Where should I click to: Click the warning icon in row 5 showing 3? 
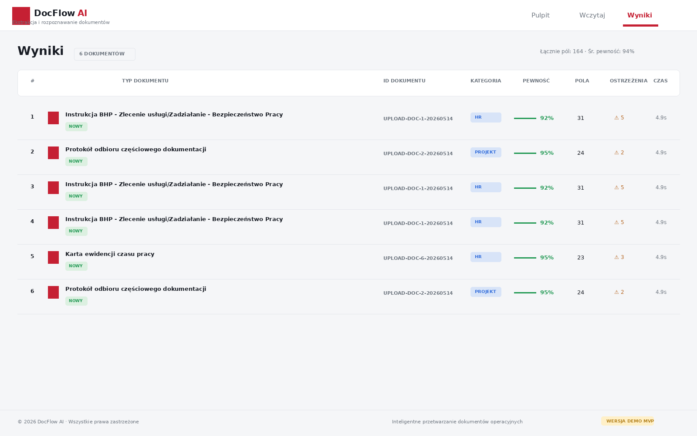[616, 257]
